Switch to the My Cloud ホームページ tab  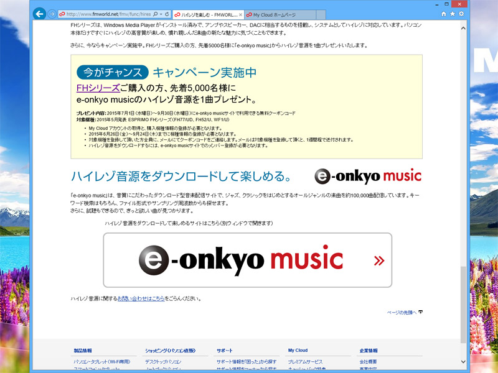(274, 14)
